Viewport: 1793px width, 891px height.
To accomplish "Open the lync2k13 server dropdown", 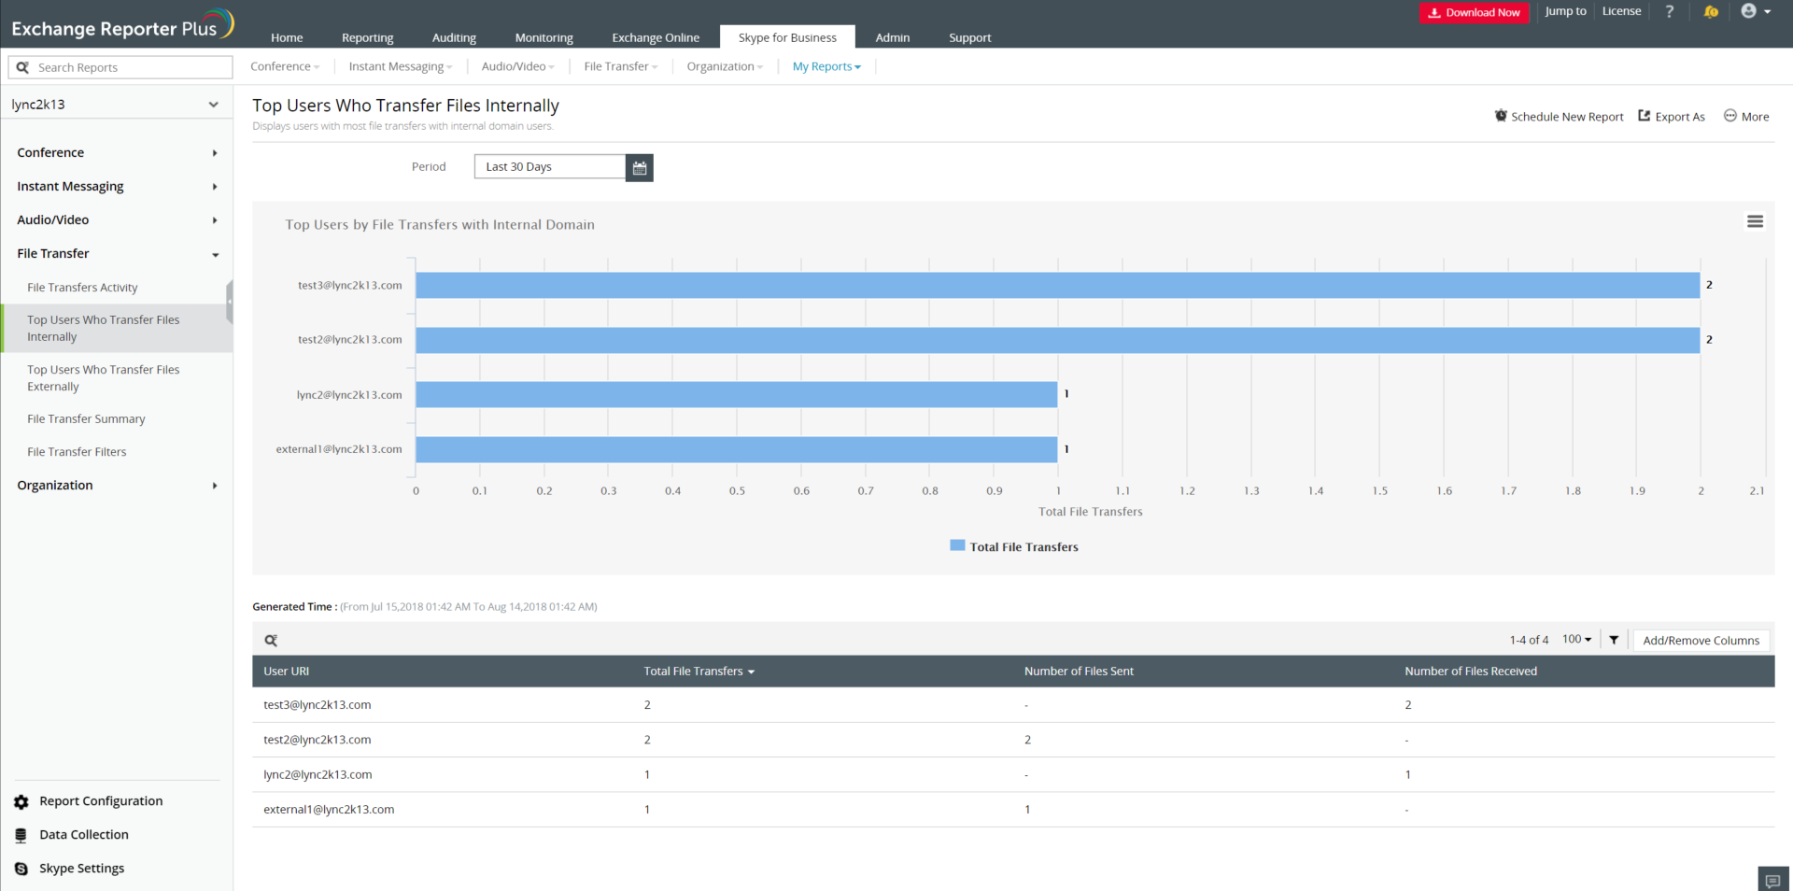I will [116, 105].
